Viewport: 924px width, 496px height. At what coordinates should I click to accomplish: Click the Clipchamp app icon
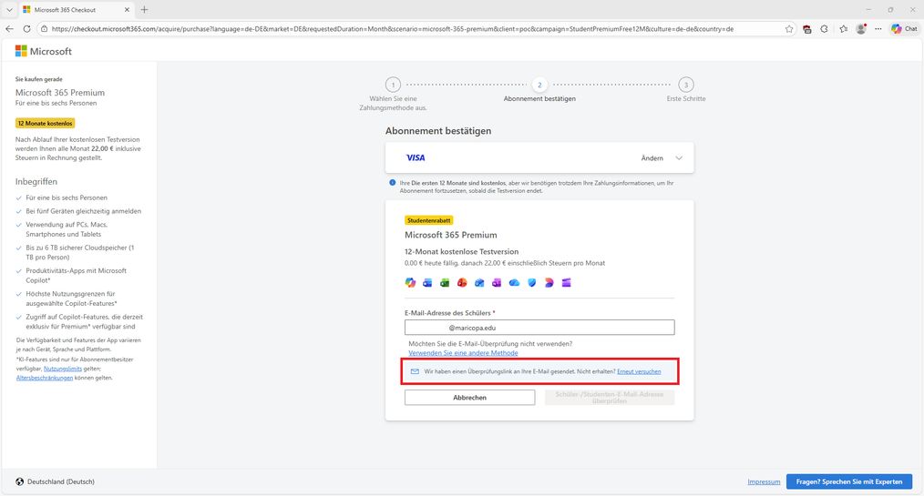(x=566, y=283)
